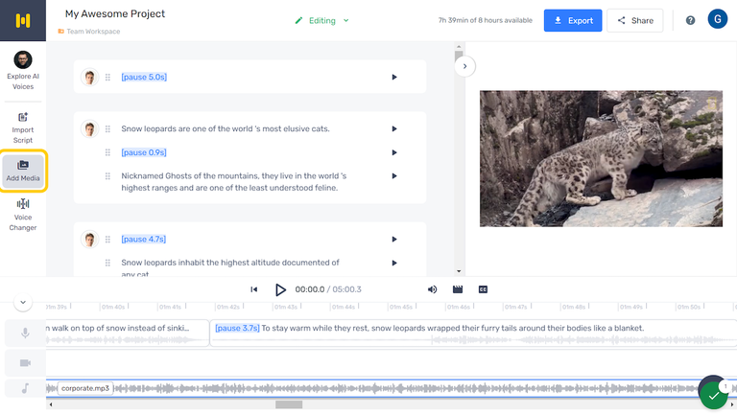This screenshot has width=737, height=414.
Task: Open the Team Workspace folder link
Action: coord(92,32)
